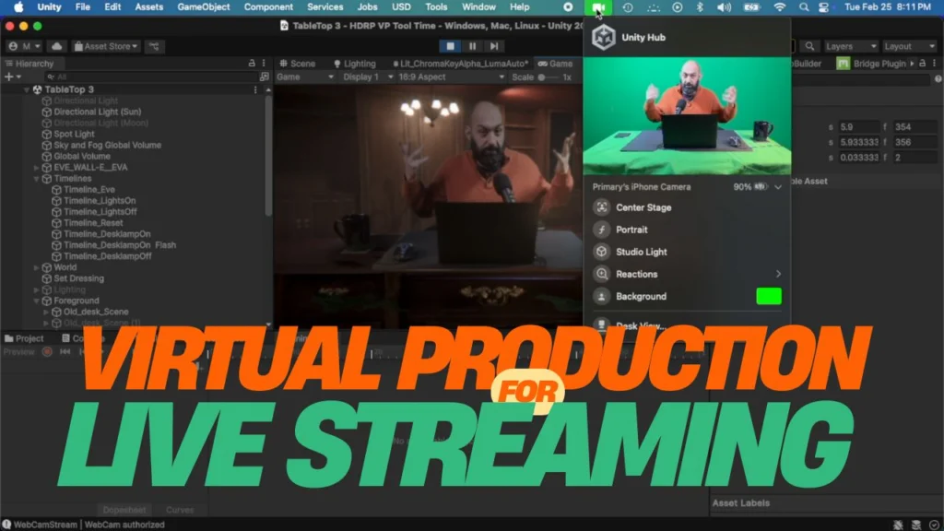
Task: Open the Component menu
Action: coord(268,7)
